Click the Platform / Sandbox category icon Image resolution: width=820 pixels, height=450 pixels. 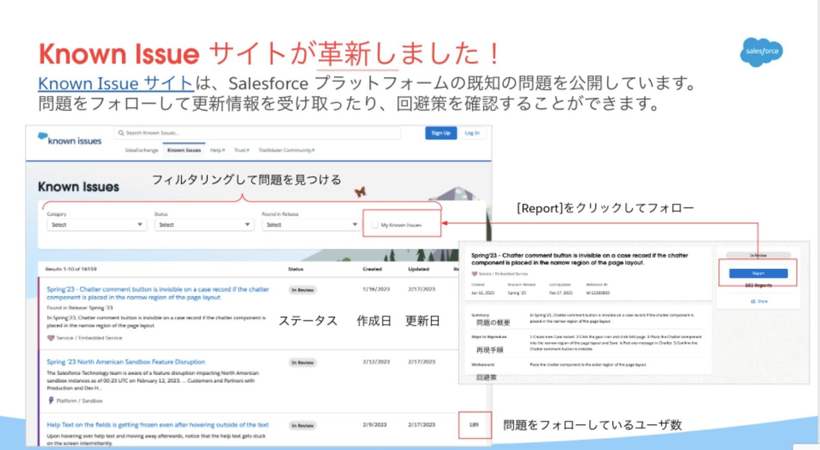pyautogui.click(x=51, y=400)
